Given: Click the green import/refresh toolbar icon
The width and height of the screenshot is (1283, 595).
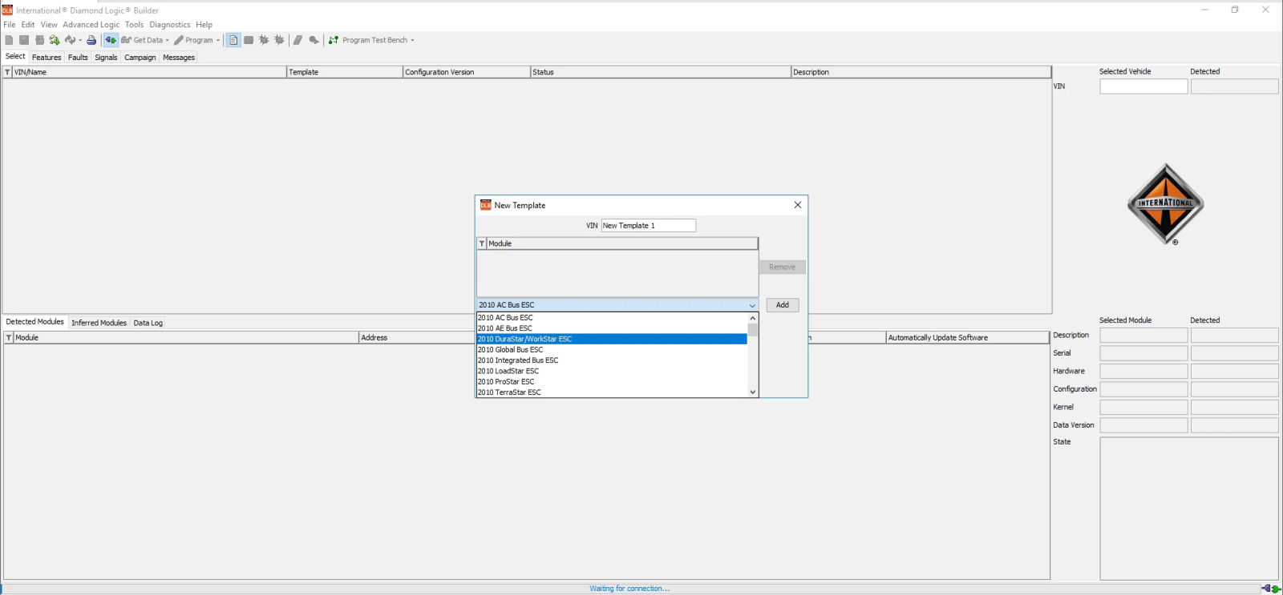Looking at the screenshot, I should [x=55, y=40].
